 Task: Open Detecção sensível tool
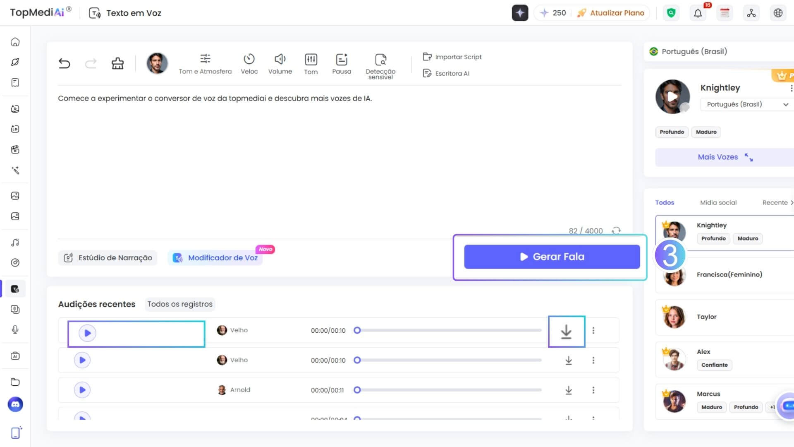[x=380, y=65]
